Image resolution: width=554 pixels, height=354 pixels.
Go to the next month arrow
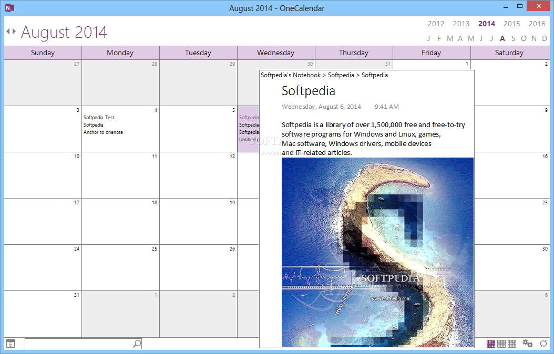[14, 32]
